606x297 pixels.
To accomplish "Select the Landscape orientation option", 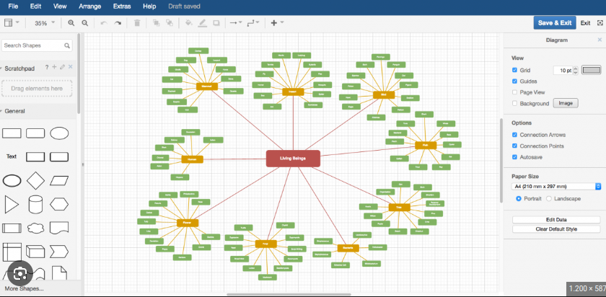I will click(550, 198).
